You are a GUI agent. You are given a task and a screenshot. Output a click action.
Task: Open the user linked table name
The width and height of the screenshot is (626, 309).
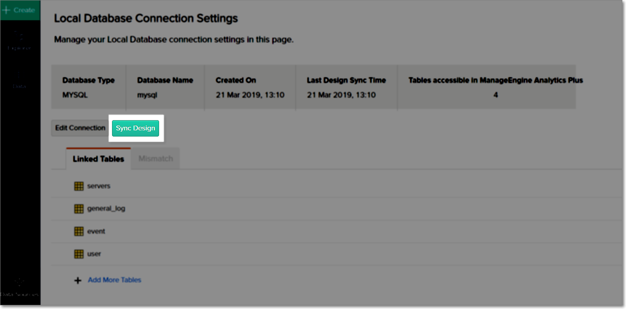coord(94,254)
